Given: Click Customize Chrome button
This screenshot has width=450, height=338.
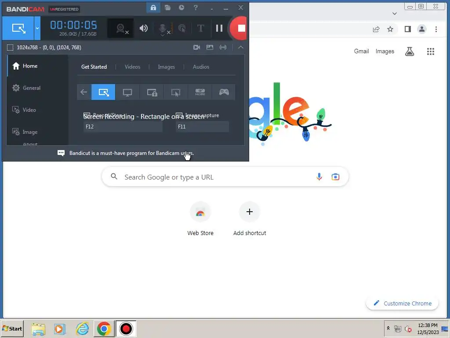Looking at the screenshot, I should [x=403, y=303].
